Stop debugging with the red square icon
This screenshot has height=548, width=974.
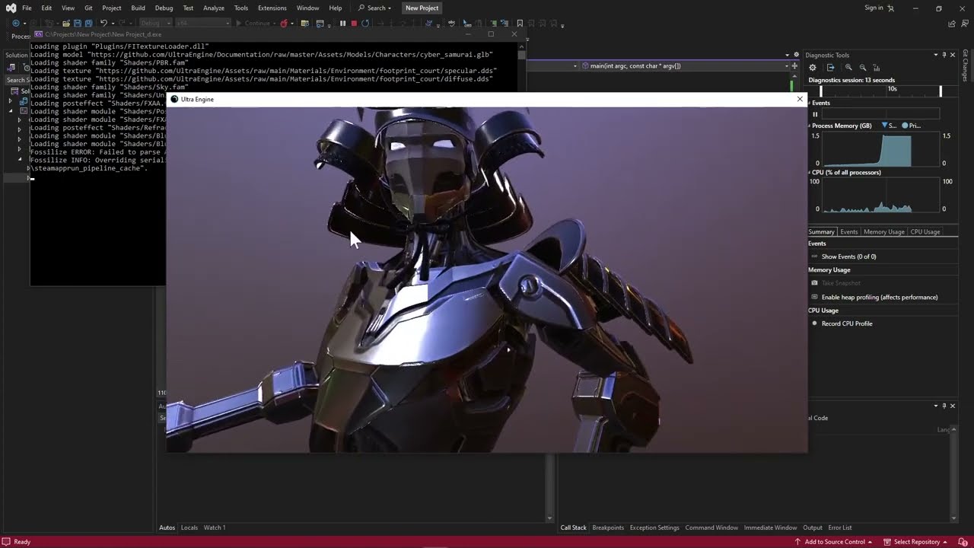tap(354, 24)
